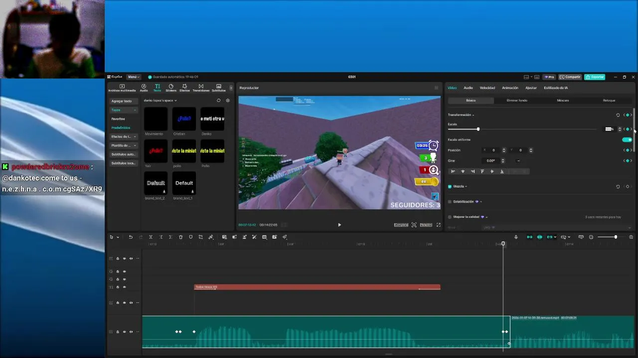638x358 pixels.
Task: Reset the Transformación settings
Action: click(x=618, y=115)
